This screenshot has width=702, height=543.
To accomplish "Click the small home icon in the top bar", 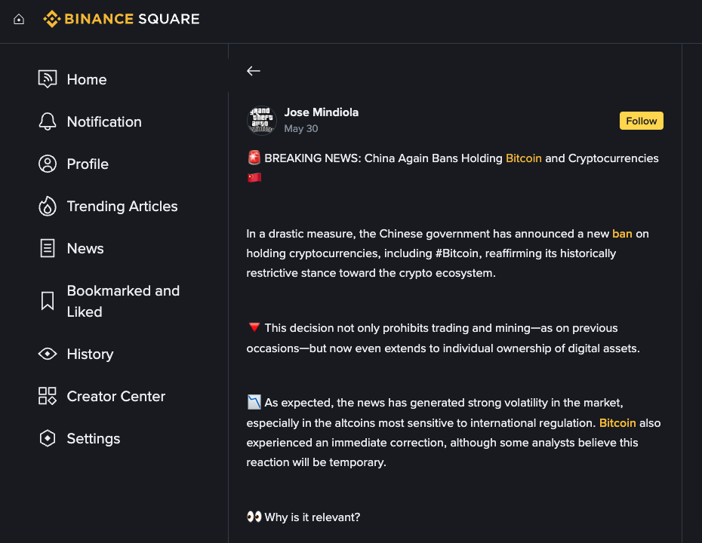I will tap(19, 20).
